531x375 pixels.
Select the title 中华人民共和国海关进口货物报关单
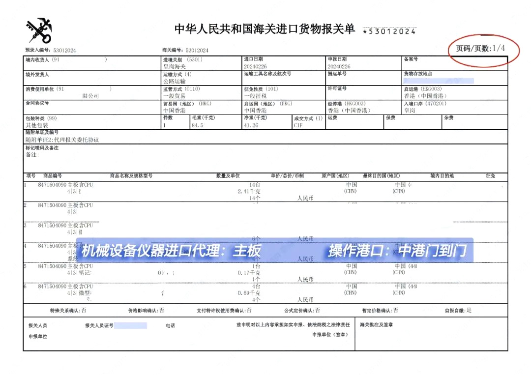click(265, 29)
